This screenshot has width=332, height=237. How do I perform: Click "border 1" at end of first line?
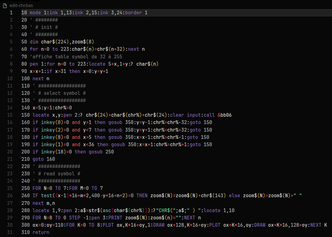point(136,12)
